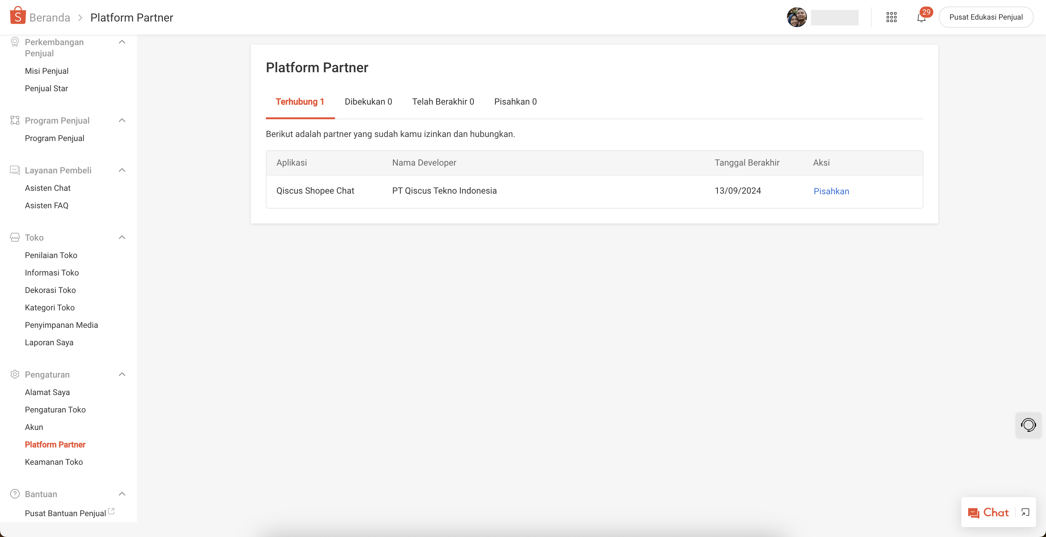Switch to the Telah Berakhir 0 tab

(x=443, y=101)
